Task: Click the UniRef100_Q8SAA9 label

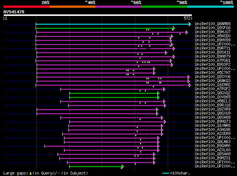Action: pyautogui.click(x=213, y=154)
